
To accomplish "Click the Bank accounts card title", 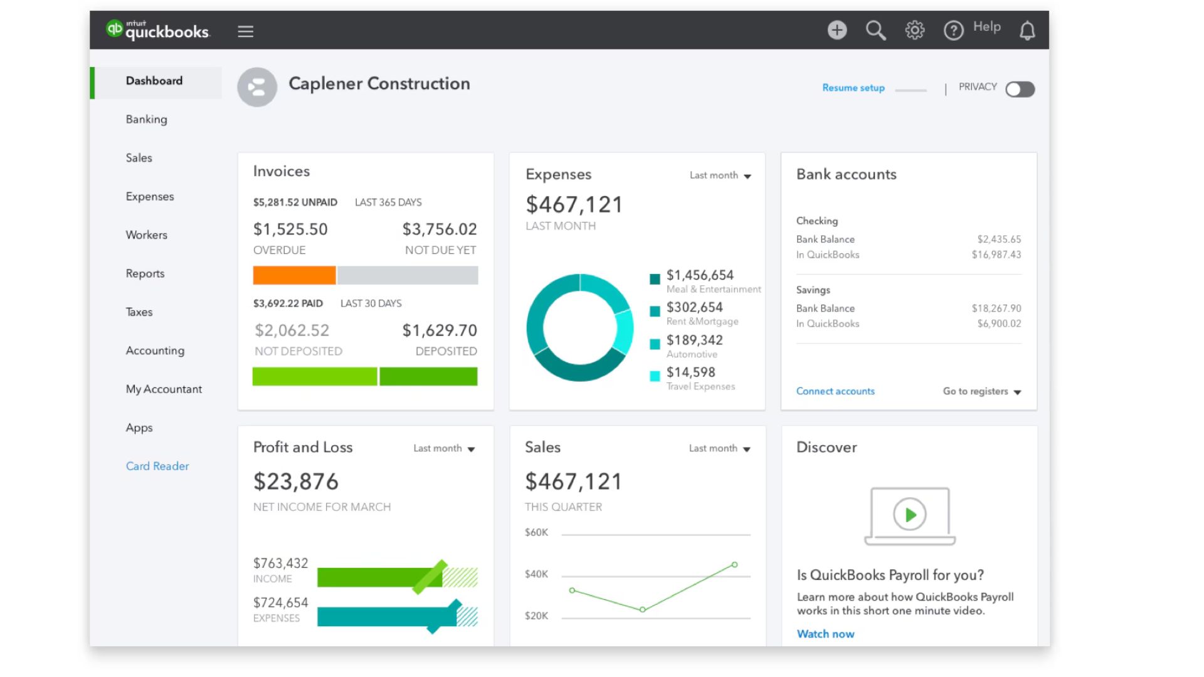I will 847,174.
